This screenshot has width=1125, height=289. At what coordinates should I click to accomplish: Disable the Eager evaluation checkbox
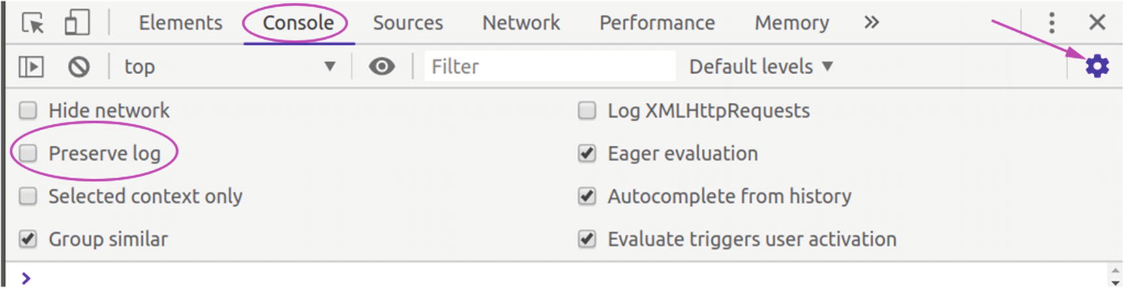587,154
